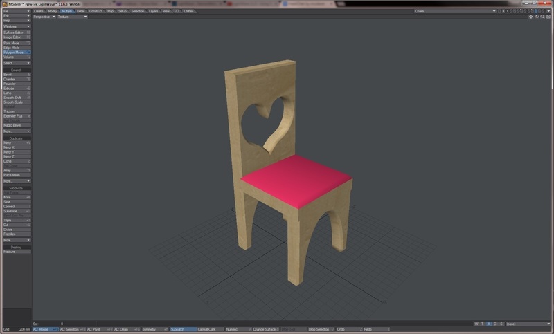Screen dimensions: 554x334
Task: Click Mirror X button
Action: (x=17, y=147)
